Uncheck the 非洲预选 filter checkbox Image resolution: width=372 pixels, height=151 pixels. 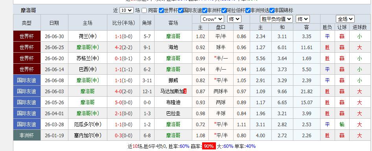248,11
